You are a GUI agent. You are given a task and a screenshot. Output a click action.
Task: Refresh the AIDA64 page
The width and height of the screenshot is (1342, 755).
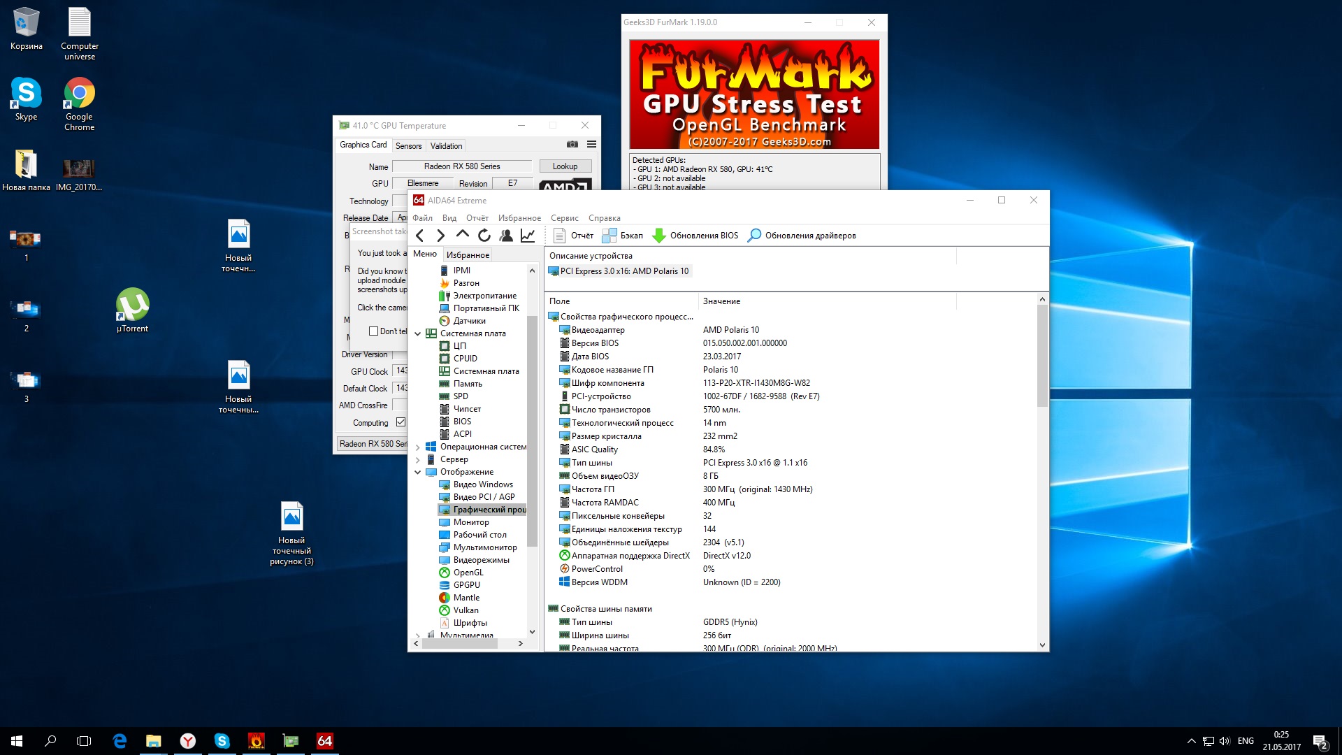[x=484, y=236]
